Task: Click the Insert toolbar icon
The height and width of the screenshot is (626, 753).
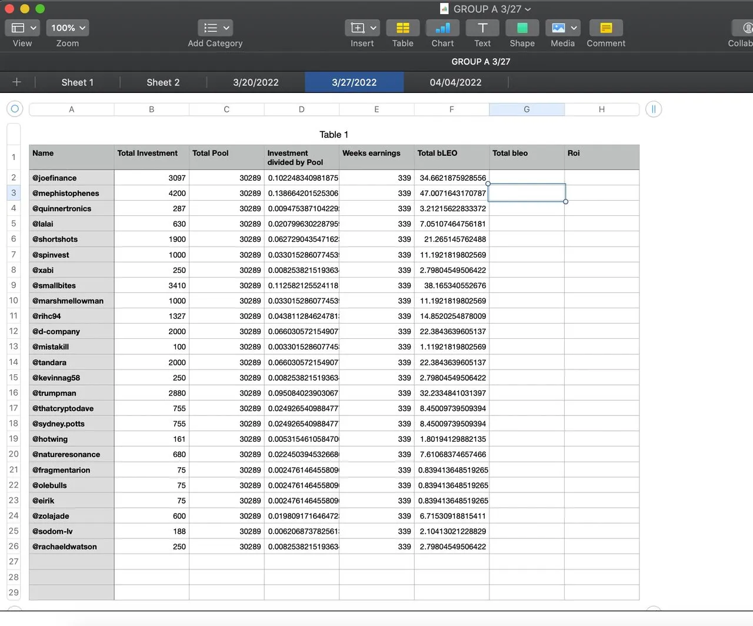Action: (x=357, y=28)
